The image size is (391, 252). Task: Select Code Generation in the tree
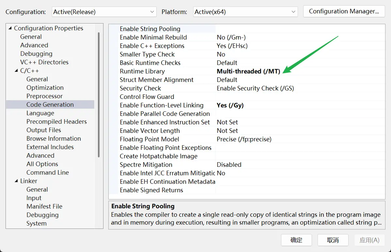[50, 104]
